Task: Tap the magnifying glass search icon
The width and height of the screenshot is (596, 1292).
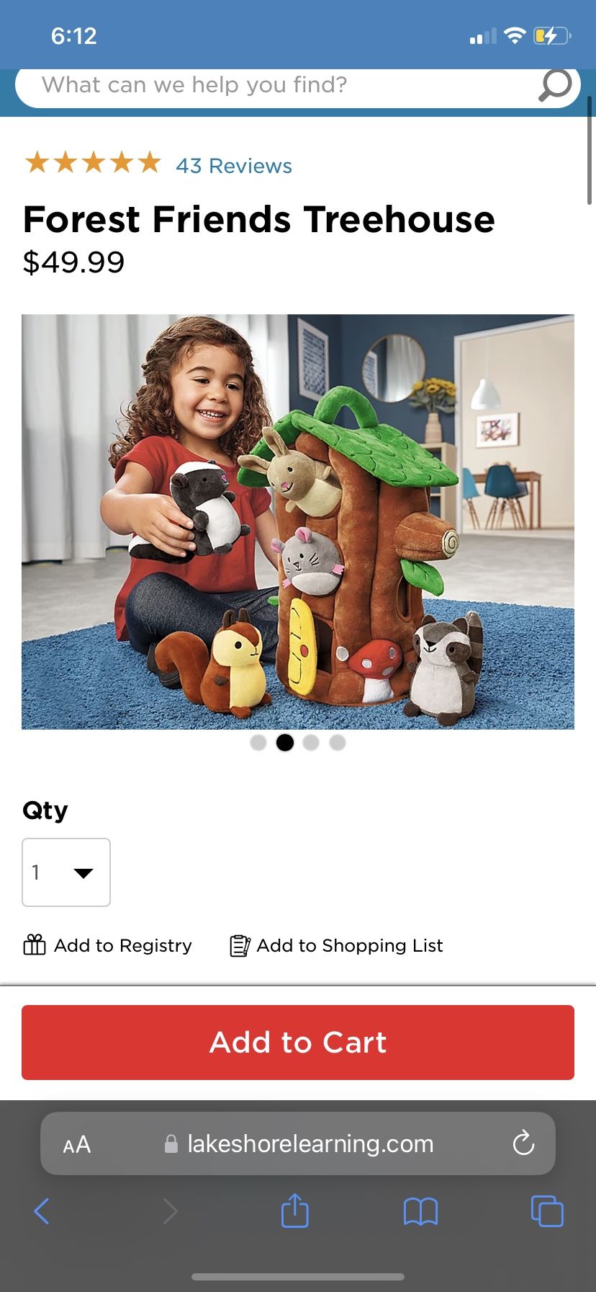Action: (x=555, y=86)
